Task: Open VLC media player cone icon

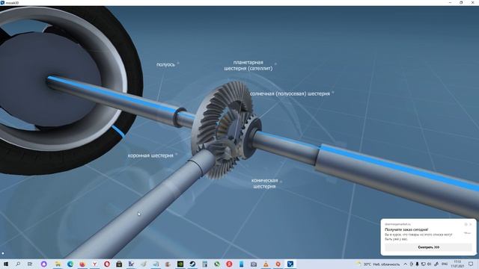Action: click(266, 264)
